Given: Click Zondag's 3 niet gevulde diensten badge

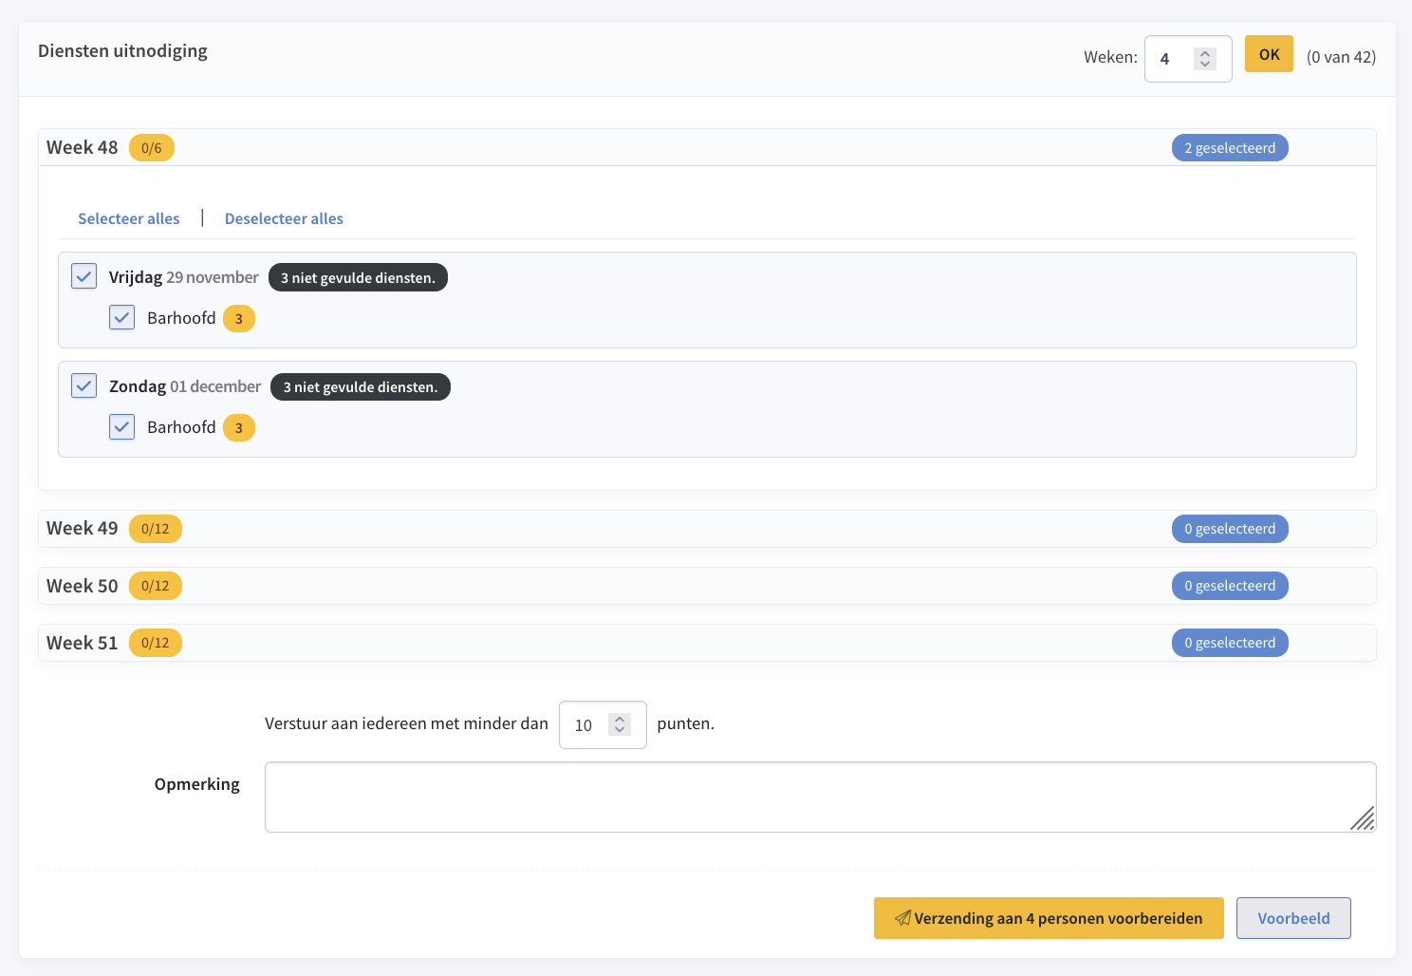Looking at the screenshot, I should 361,387.
